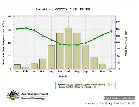Image resolution: width=139 pixels, height=107 pixels.
Task: Click the '125' rainfall axis value
Action: click(x=118, y=36)
